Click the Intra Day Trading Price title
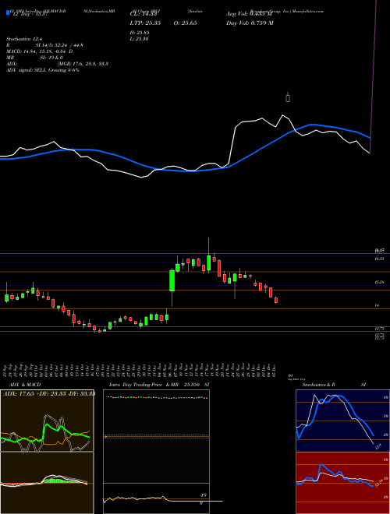 pos(136,385)
